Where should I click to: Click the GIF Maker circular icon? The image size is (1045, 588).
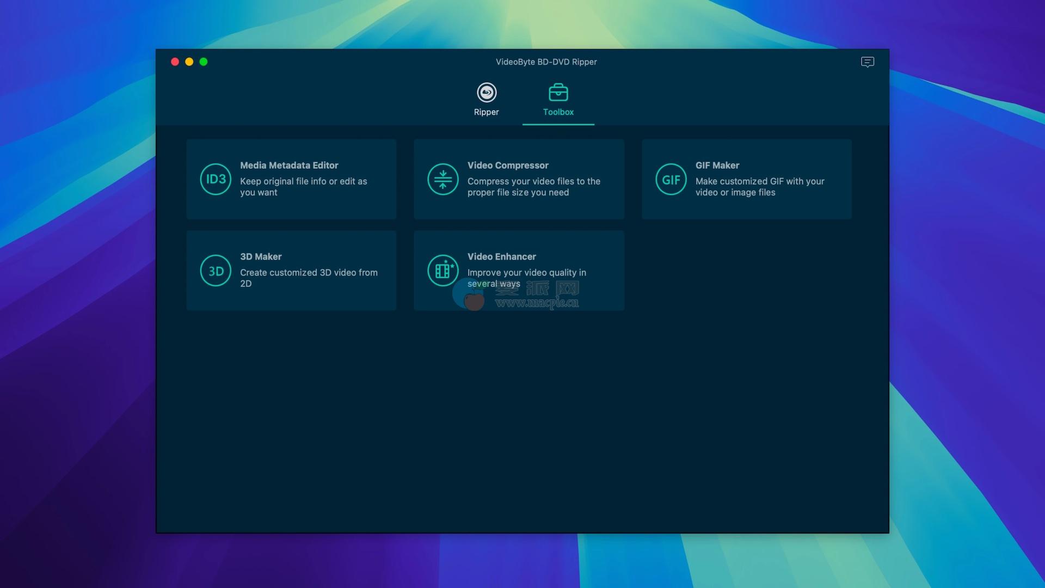671,179
